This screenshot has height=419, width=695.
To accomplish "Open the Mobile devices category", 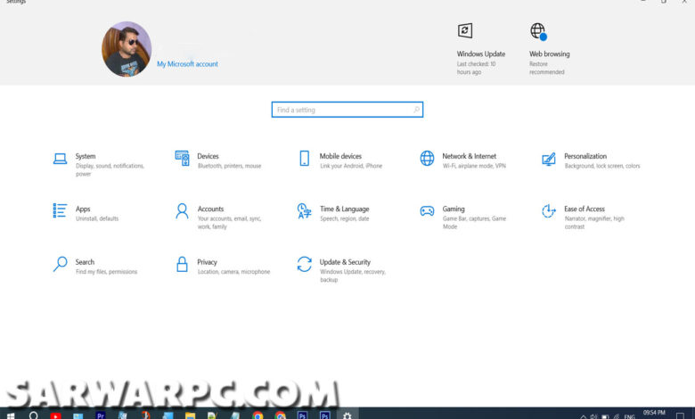I will pyautogui.click(x=340, y=160).
